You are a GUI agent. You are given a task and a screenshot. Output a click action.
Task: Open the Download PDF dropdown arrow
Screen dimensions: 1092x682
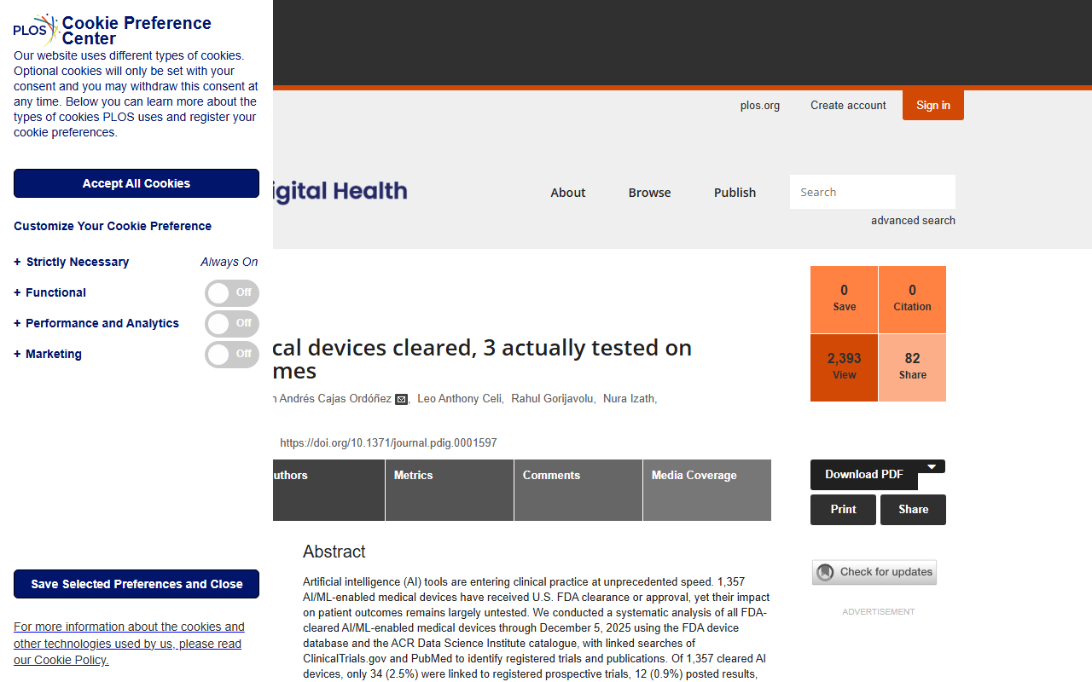pyautogui.click(x=932, y=466)
